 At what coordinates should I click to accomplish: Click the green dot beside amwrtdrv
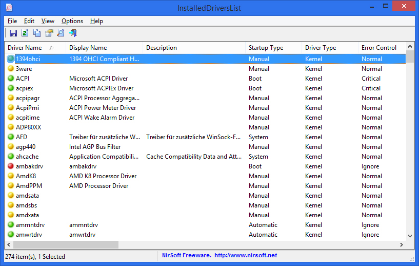pyautogui.click(x=11, y=235)
